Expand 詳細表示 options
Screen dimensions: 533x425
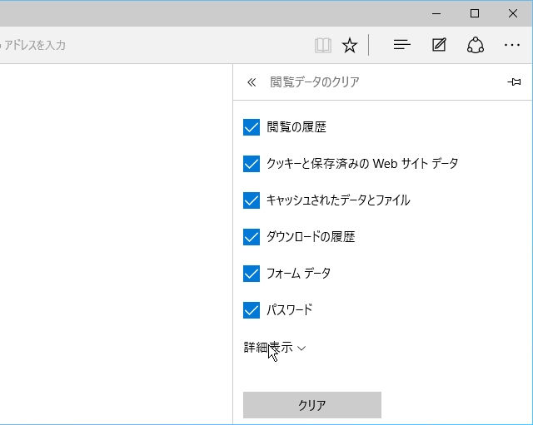[275, 348]
